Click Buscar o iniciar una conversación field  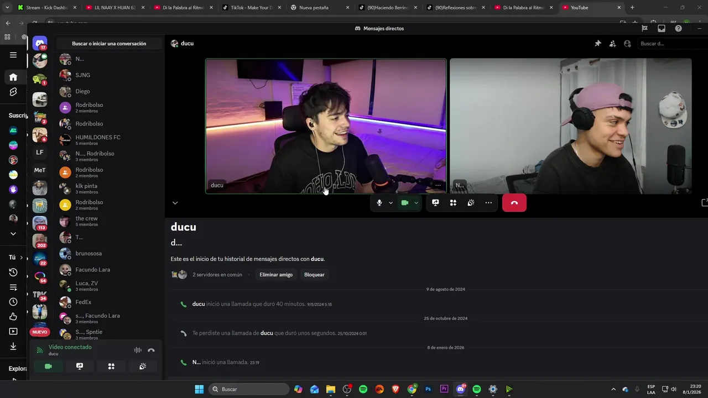[109, 44]
